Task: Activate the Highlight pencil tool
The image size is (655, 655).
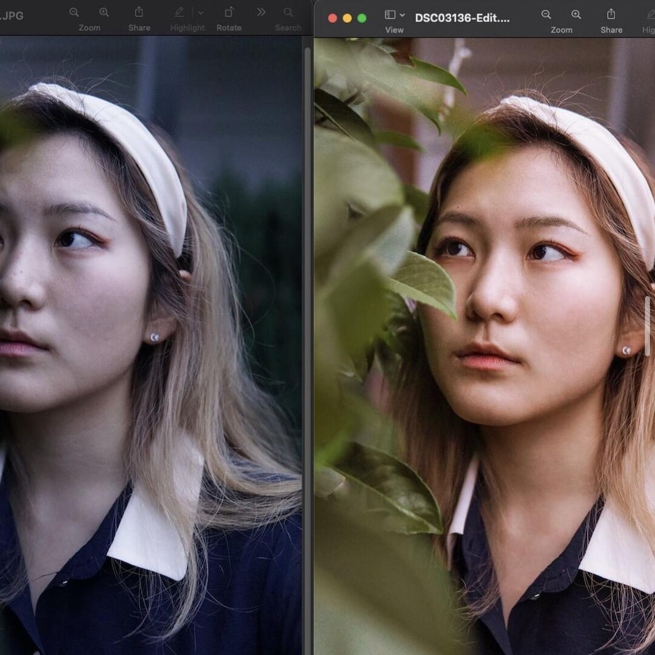Action: pyautogui.click(x=179, y=11)
